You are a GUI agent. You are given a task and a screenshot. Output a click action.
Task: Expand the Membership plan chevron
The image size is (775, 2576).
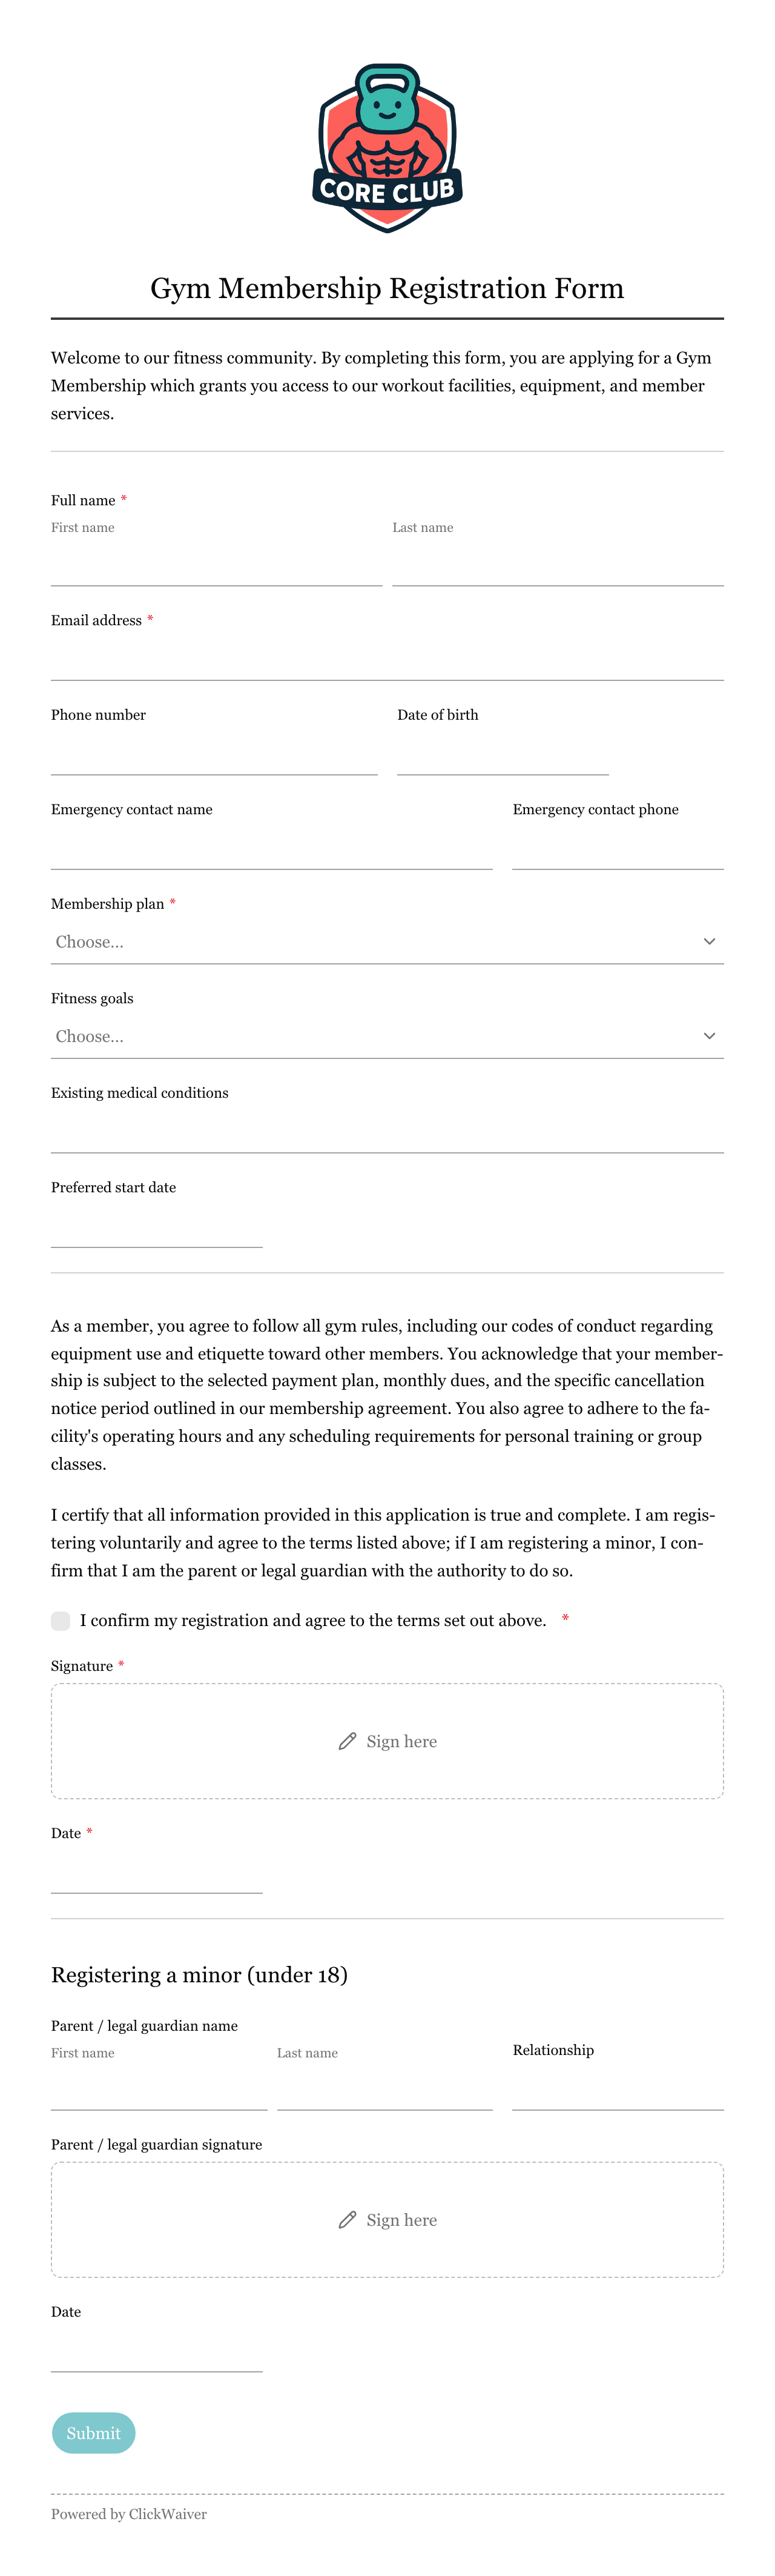point(709,941)
